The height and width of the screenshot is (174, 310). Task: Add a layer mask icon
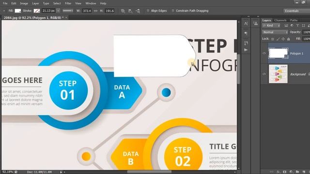285,172
